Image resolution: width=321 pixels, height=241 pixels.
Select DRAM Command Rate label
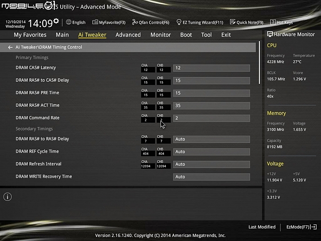37,118
